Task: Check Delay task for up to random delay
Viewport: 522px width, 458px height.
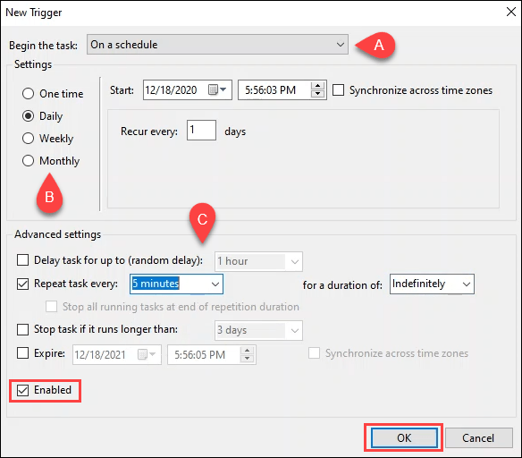Action: click(22, 259)
